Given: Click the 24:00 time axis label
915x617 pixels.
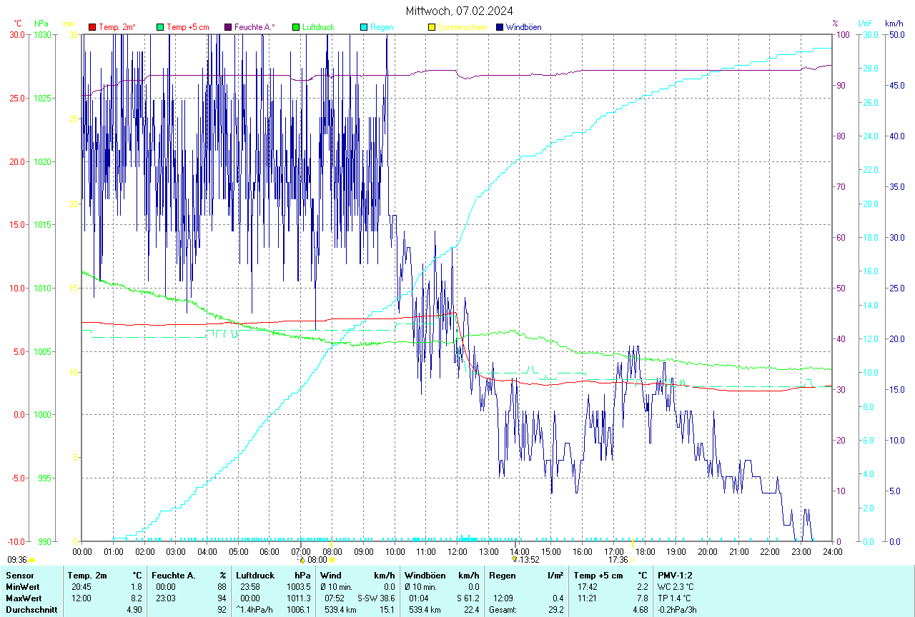Looking at the screenshot, I should point(833,551).
